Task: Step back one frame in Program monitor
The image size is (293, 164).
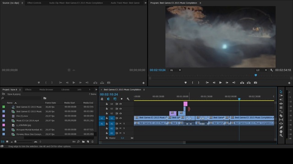Action: pyautogui.click(x=214, y=82)
